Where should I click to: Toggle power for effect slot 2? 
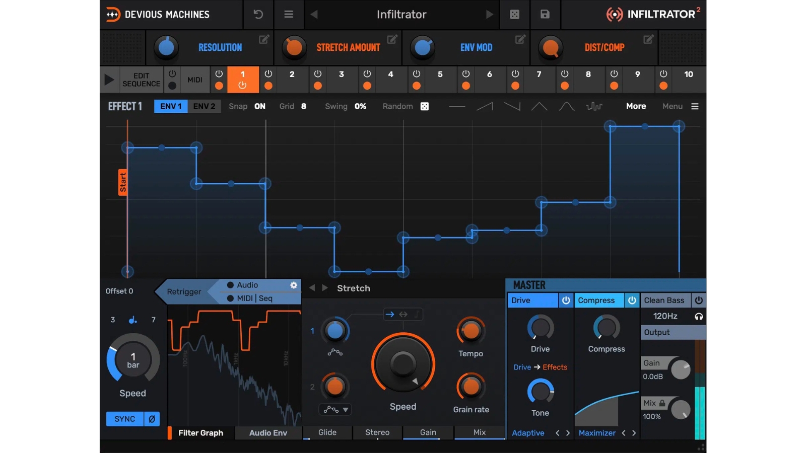[x=268, y=74]
